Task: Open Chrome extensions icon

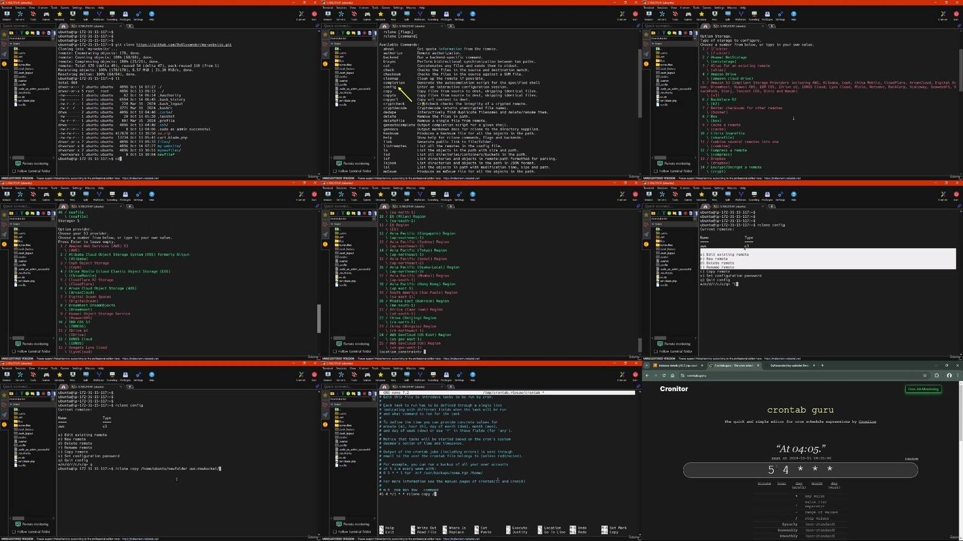Action: coord(937,376)
